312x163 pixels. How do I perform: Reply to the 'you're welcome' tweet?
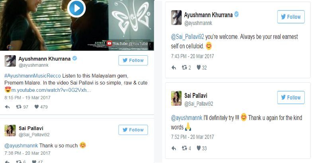[x=174, y=68]
